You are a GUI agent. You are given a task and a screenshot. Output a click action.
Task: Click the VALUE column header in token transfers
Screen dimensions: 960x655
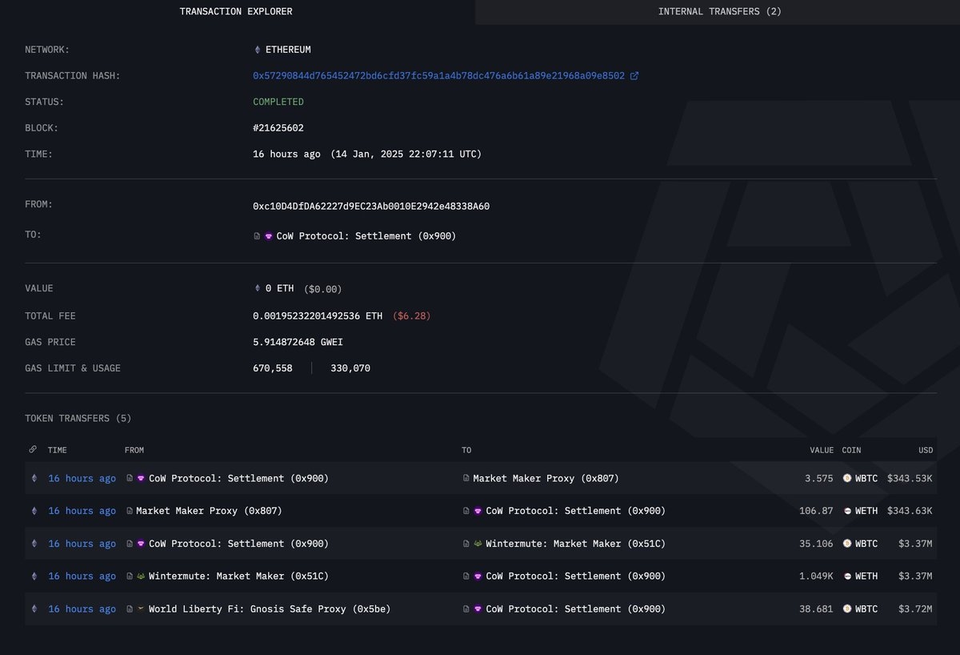(821, 450)
